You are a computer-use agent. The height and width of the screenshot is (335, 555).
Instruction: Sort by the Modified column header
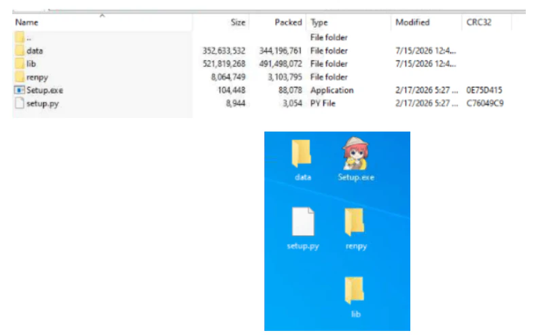[412, 22]
